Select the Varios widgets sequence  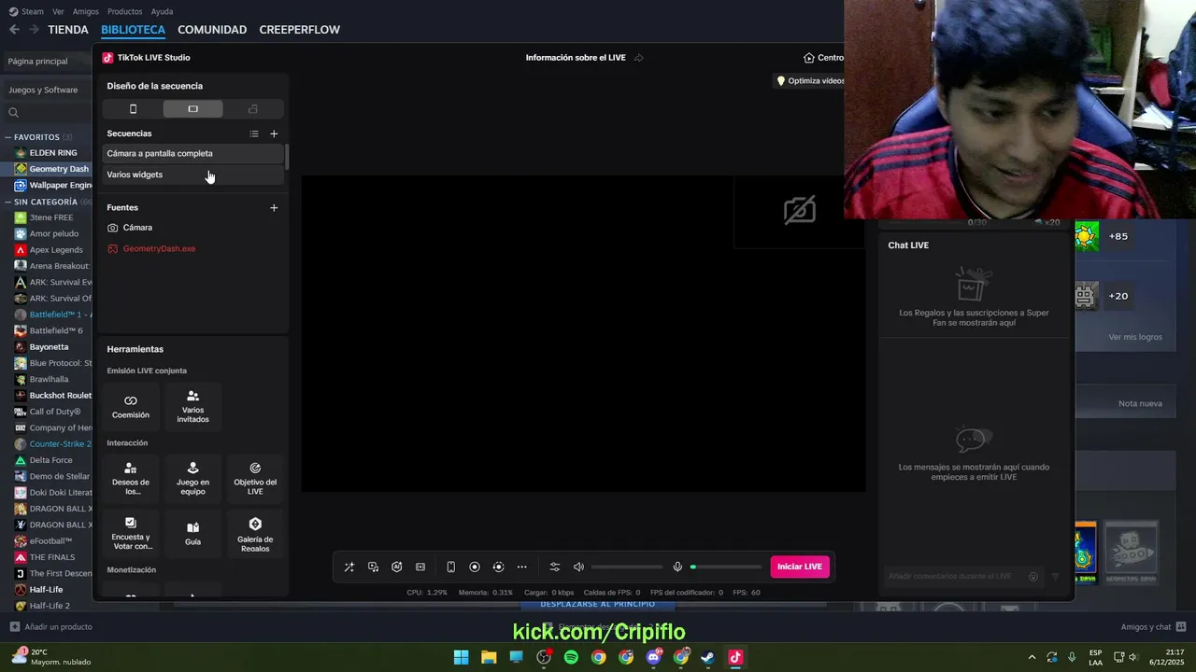(x=193, y=175)
